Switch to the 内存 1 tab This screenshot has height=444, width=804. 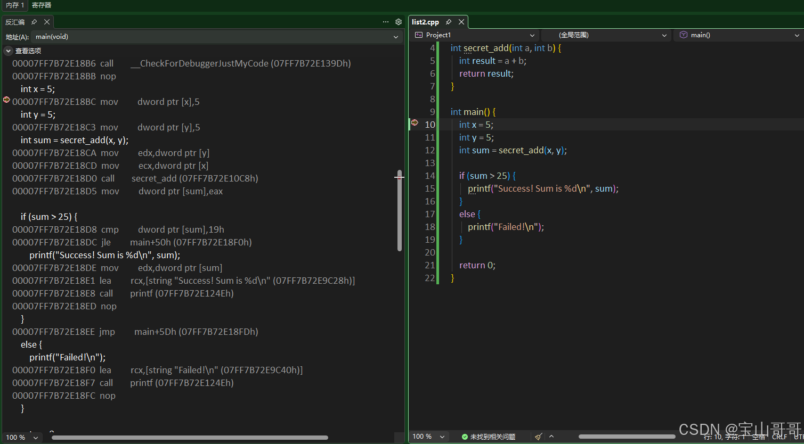pyautogui.click(x=15, y=5)
